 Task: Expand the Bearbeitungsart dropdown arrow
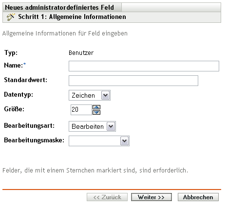(x=111, y=126)
